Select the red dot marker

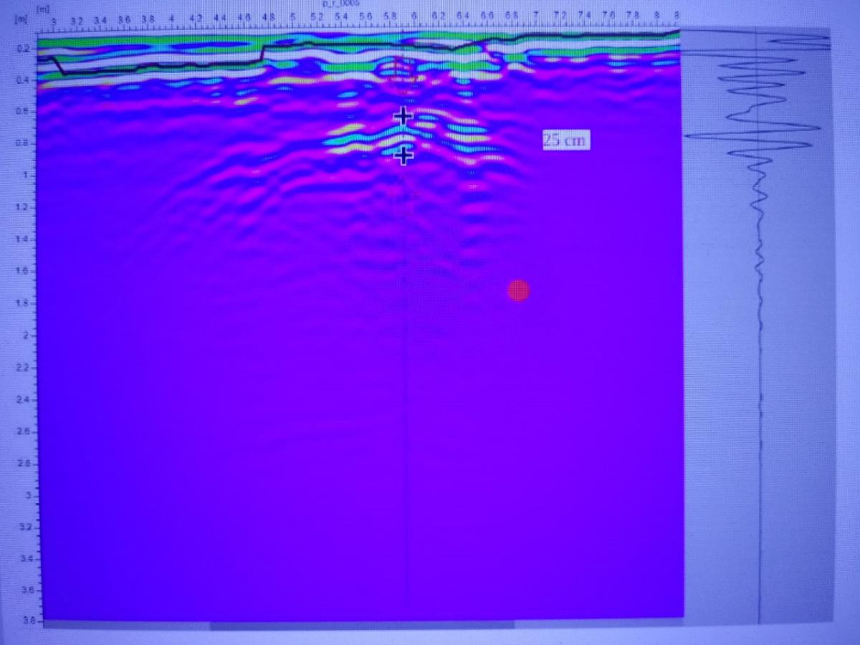tap(518, 290)
